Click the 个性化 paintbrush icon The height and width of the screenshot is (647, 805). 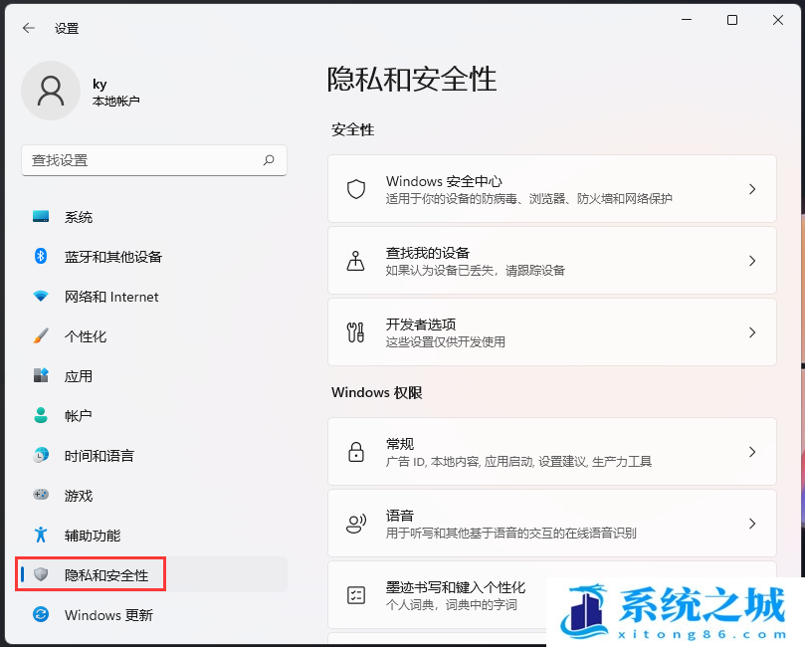pyautogui.click(x=41, y=335)
